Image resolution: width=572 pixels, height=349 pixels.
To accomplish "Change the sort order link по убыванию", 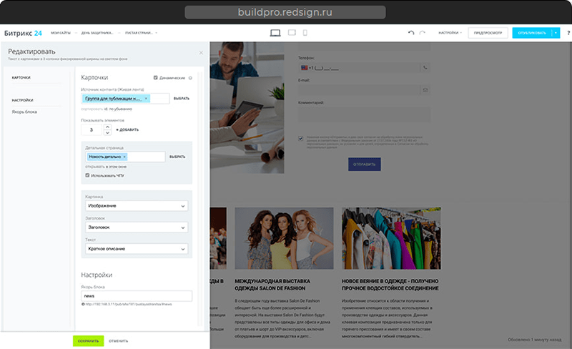I will point(120,109).
